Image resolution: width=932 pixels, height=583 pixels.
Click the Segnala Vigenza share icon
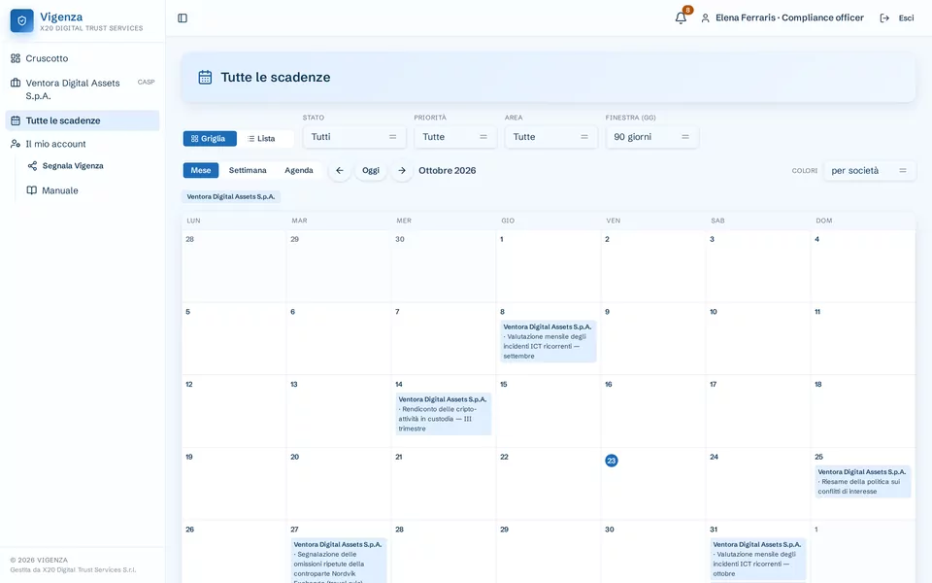point(32,166)
